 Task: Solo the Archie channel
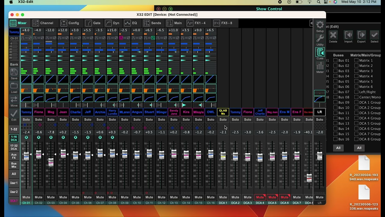pyautogui.click(x=100, y=120)
